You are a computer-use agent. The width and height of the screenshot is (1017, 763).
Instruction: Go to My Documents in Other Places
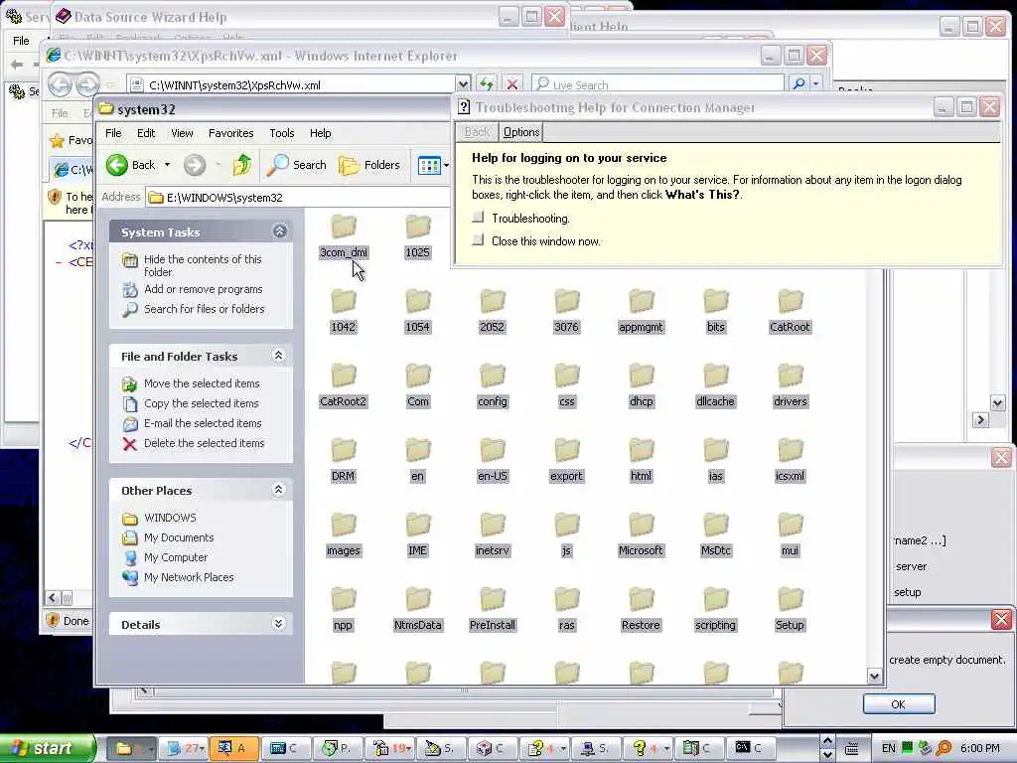[168, 537]
